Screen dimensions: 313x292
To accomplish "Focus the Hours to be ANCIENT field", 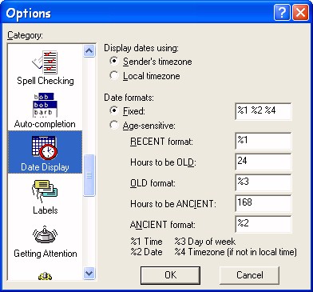I will click(x=263, y=203).
